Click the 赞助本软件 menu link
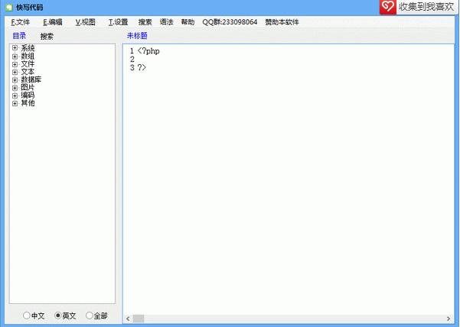Image resolution: width=460 pixels, height=327 pixels. tap(282, 22)
